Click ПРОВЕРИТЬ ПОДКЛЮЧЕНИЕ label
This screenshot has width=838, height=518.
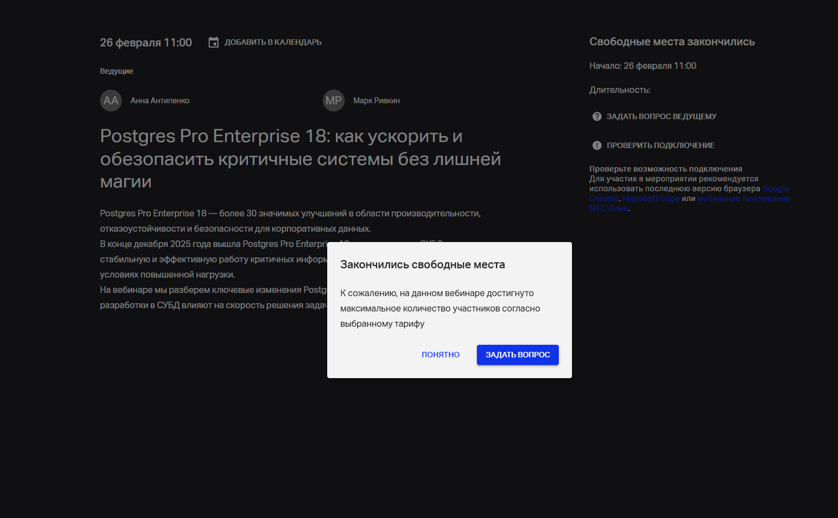660,145
